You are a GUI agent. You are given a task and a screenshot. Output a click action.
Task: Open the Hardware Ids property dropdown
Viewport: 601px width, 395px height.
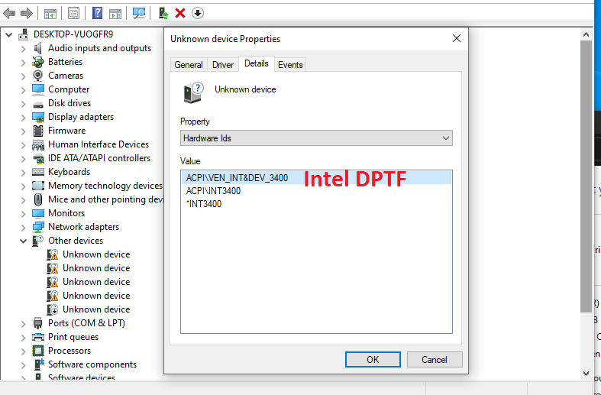point(316,138)
